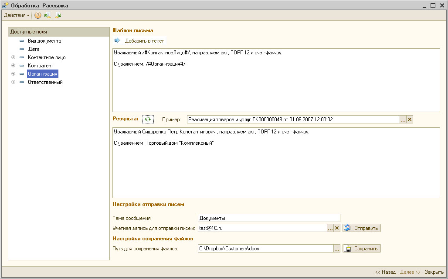Maximize the Обработка Рассылка window
This screenshot has height=279, width=448.
point(433,5)
